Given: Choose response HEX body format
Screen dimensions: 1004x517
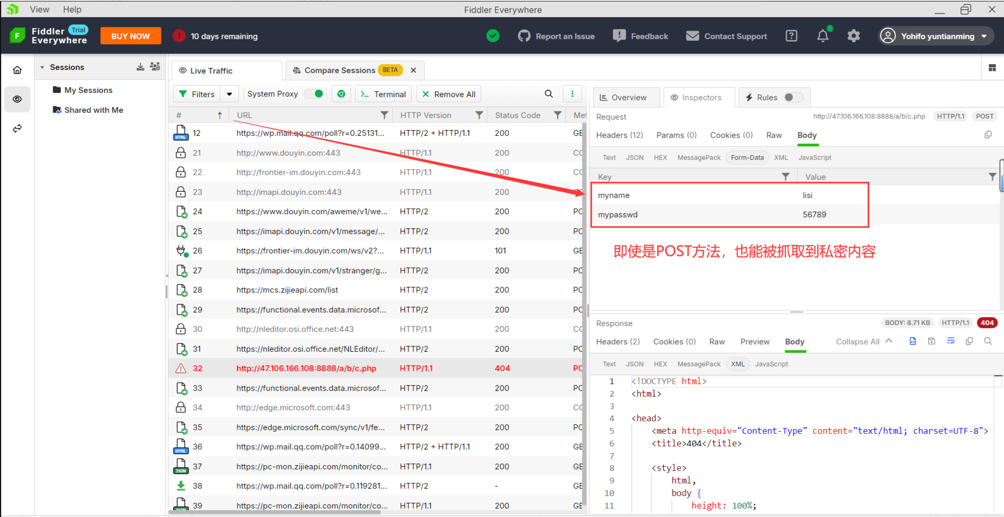Looking at the screenshot, I should [660, 364].
